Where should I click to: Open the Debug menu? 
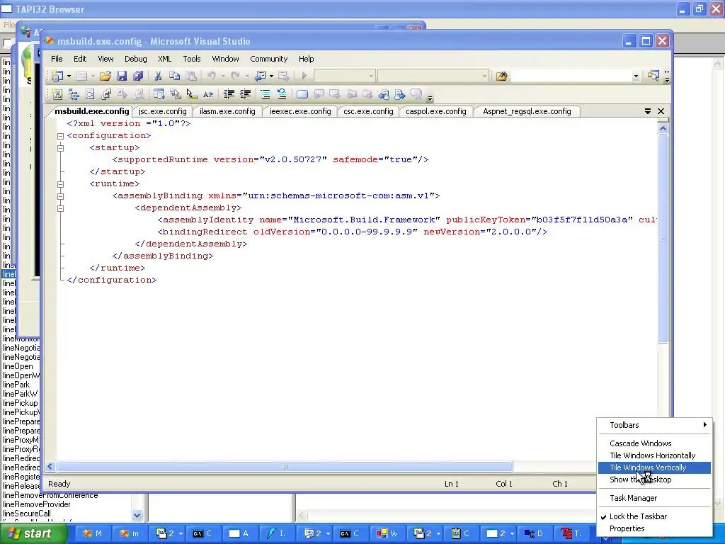(x=135, y=59)
